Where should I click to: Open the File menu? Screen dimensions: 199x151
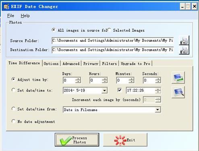click(x=10, y=16)
